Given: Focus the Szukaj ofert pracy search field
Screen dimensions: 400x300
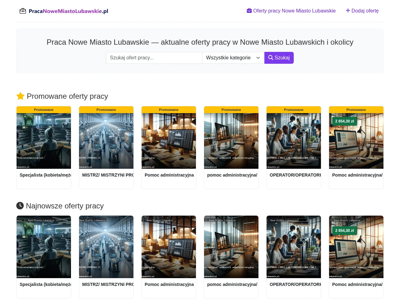Looking at the screenshot, I should [x=154, y=58].
